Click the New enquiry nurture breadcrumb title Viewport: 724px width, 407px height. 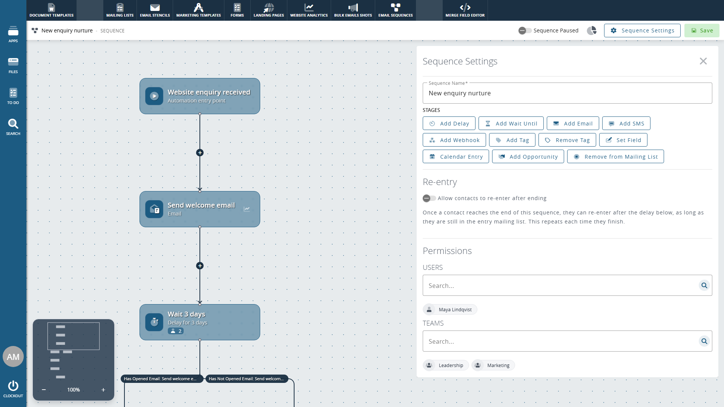(67, 31)
